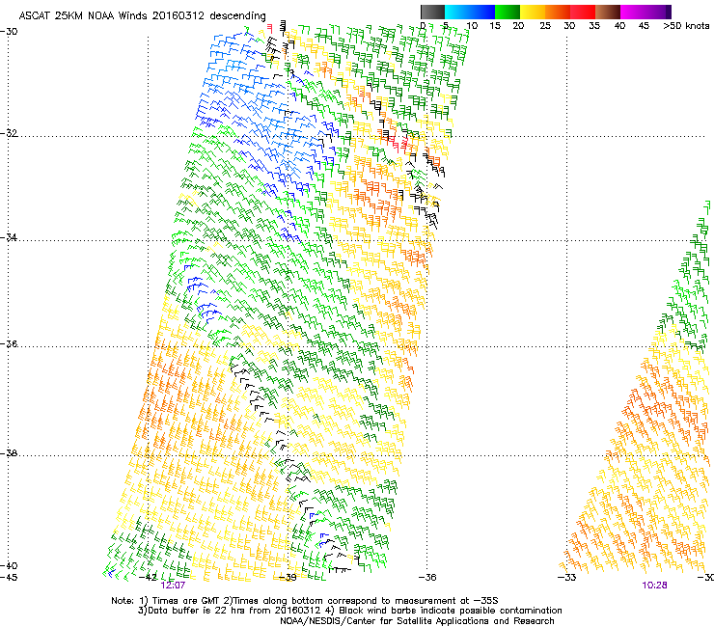Click the '25' legend scale number

(x=545, y=26)
